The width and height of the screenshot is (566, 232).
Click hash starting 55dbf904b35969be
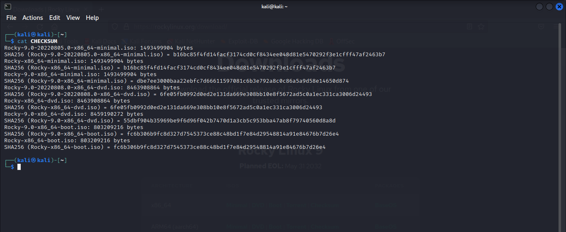230,120
